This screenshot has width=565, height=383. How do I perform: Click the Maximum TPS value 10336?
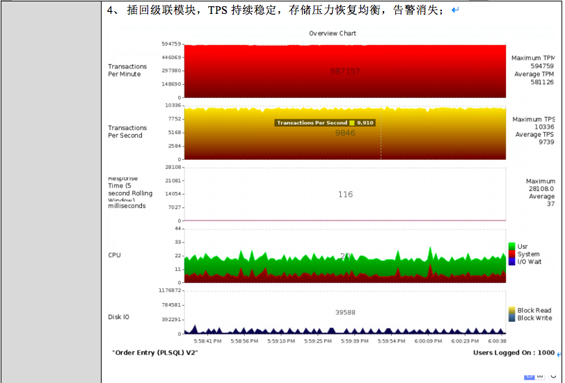544,127
